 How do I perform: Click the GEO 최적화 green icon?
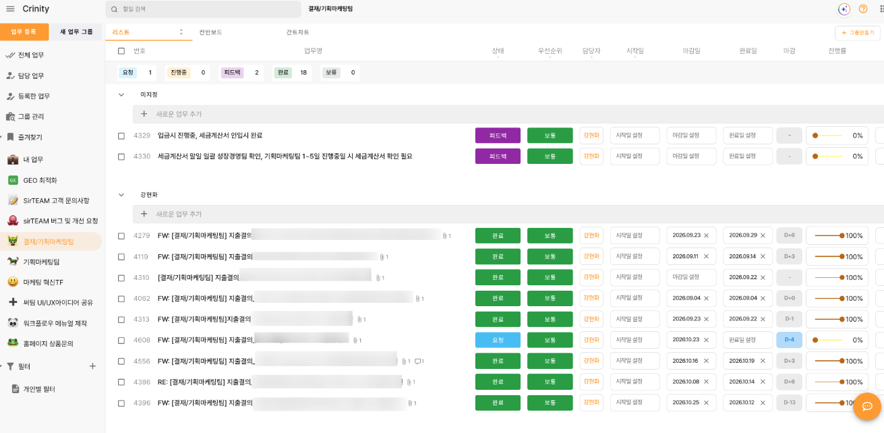click(13, 180)
